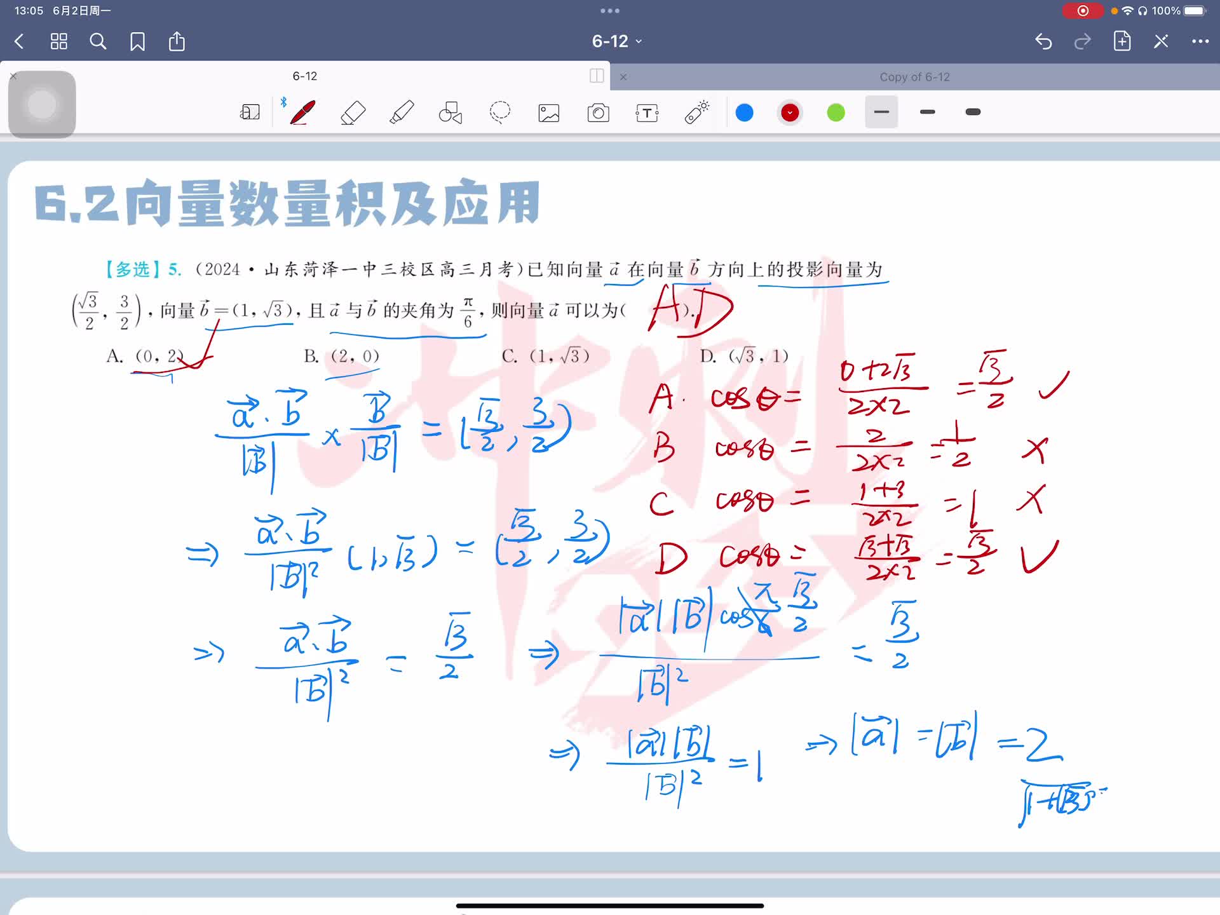
Task: Pick the blue pen color
Action: tap(744, 113)
